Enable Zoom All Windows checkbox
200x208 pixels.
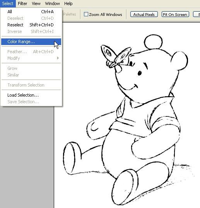point(86,14)
